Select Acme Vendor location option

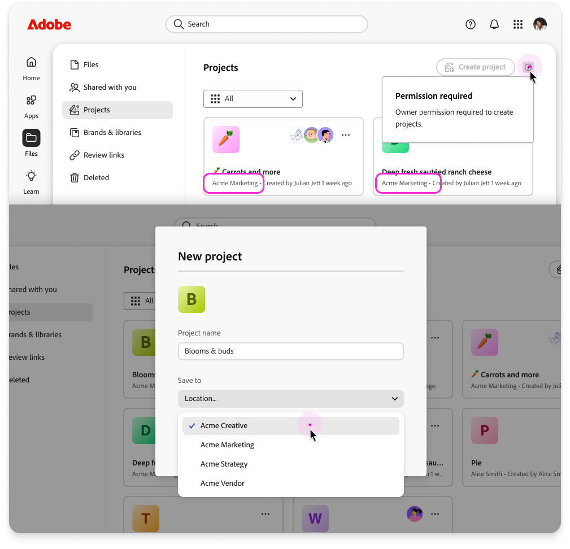[x=290, y=483]
